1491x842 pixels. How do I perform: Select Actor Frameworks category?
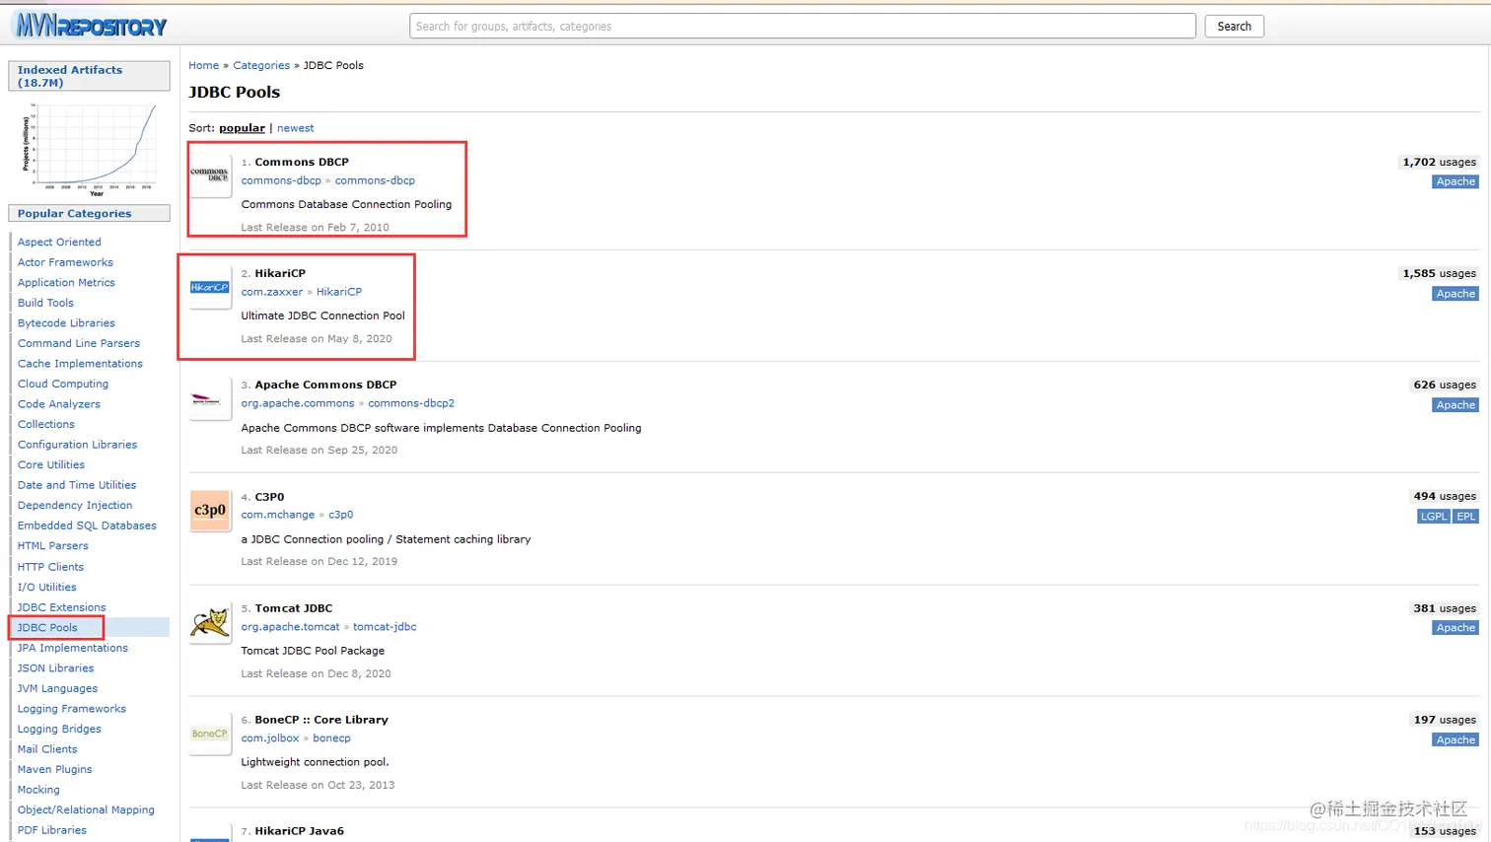65,262
